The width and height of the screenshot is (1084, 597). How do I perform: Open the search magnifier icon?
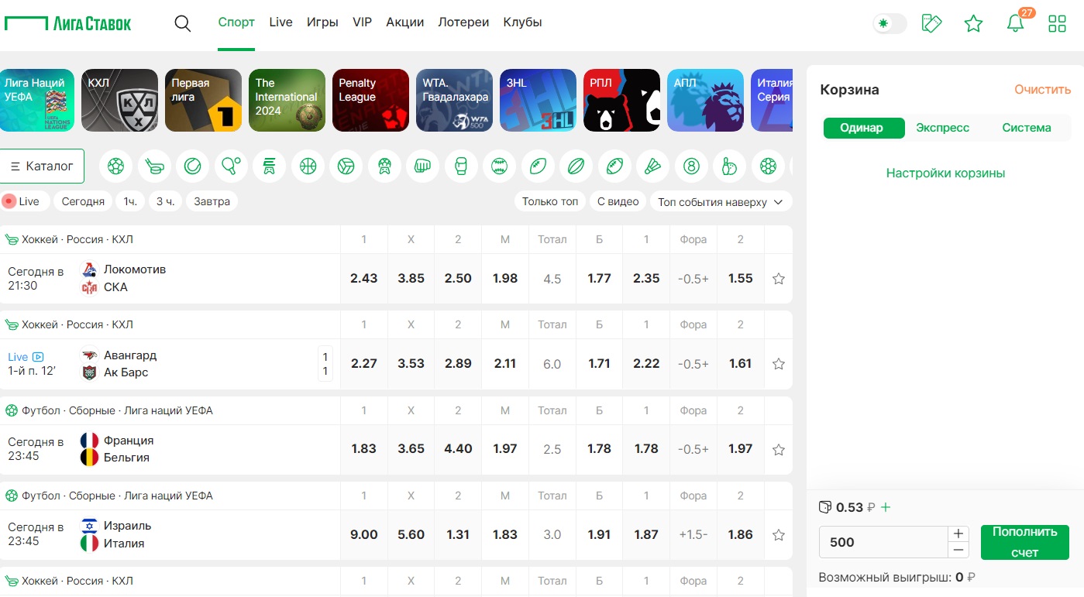183,23
